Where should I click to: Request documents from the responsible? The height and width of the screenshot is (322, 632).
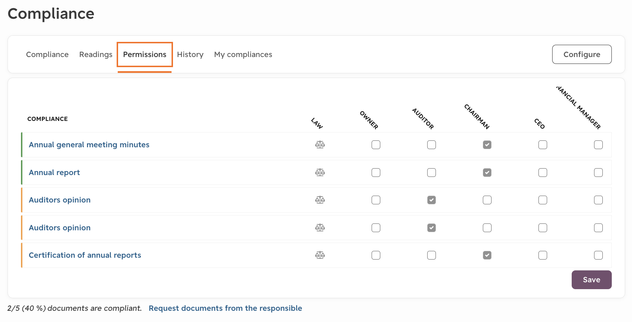225,308
